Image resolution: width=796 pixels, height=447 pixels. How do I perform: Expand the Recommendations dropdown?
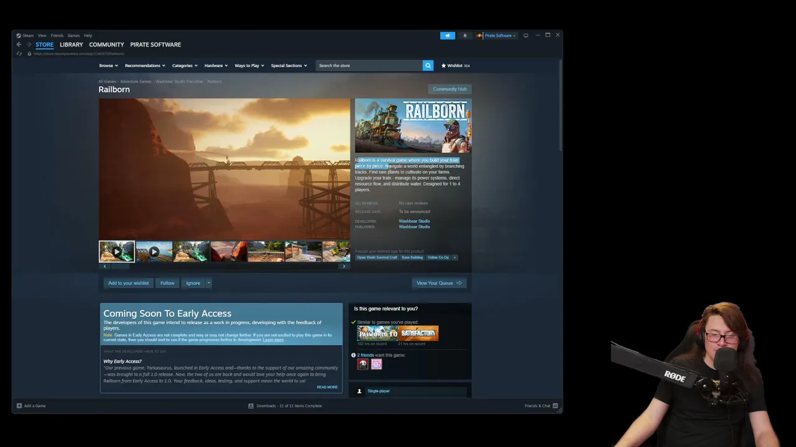click(x=145, y=65)
